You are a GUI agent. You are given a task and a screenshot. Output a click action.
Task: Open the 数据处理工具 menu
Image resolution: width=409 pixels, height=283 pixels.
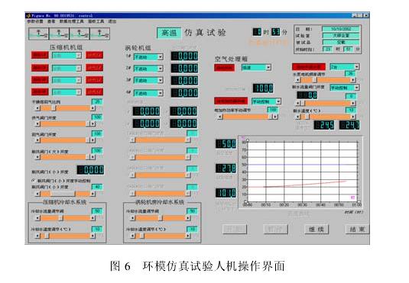point(71,21)
